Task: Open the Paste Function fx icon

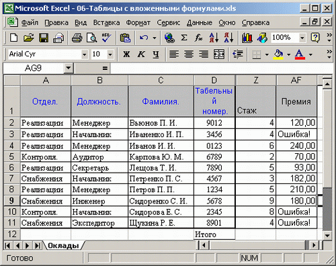Action: click(198, 38)
